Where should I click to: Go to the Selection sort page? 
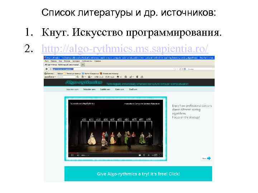pyautogui.click(x=89, y=89)
